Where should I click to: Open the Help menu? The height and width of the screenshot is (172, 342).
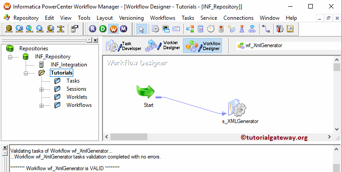pyautogui.click(x=291, y=18)
